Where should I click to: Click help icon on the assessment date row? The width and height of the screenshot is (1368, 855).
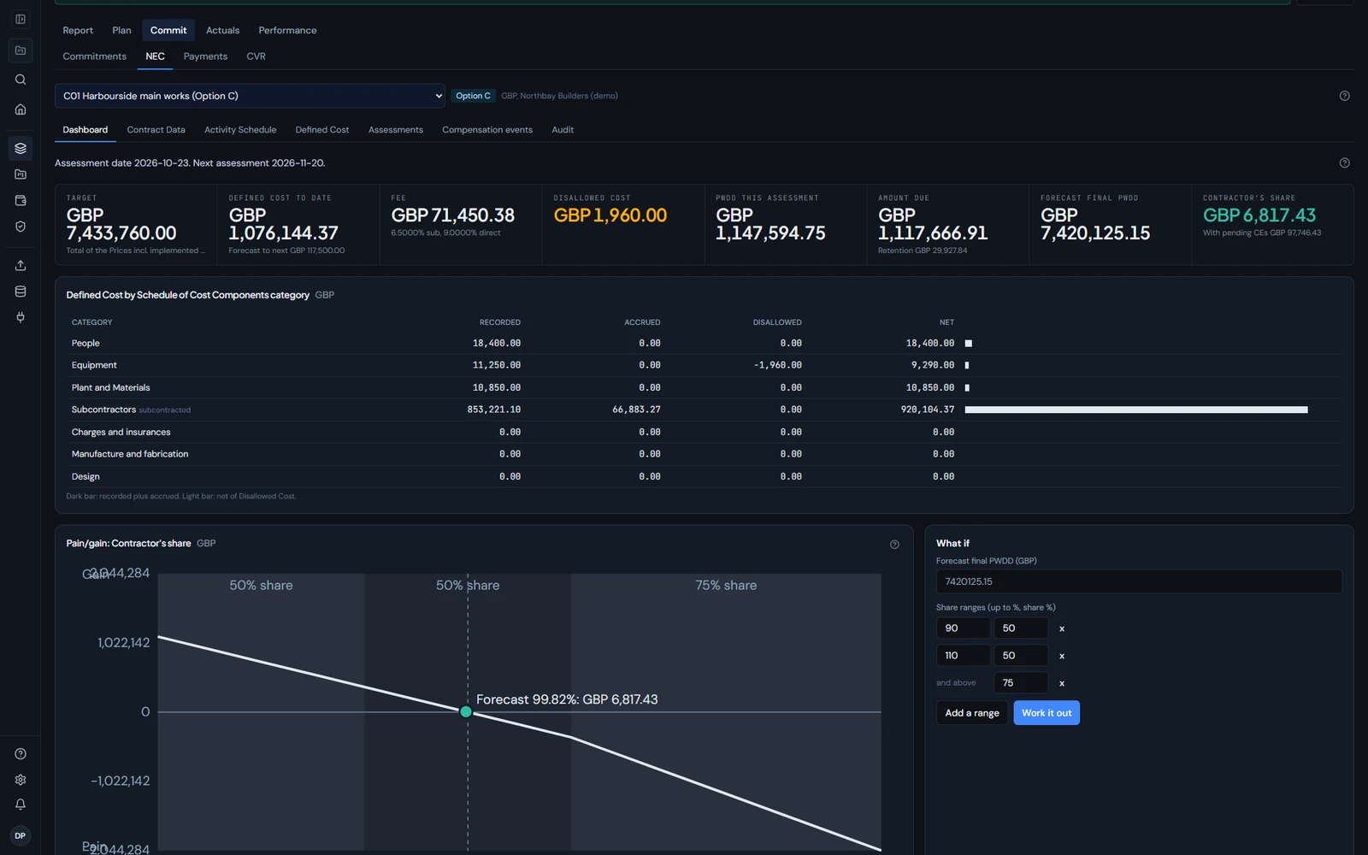(x=1344, y=162)
